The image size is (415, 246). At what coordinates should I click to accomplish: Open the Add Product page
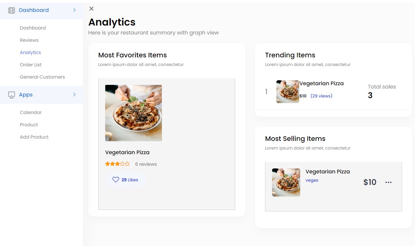pos(34,137)
